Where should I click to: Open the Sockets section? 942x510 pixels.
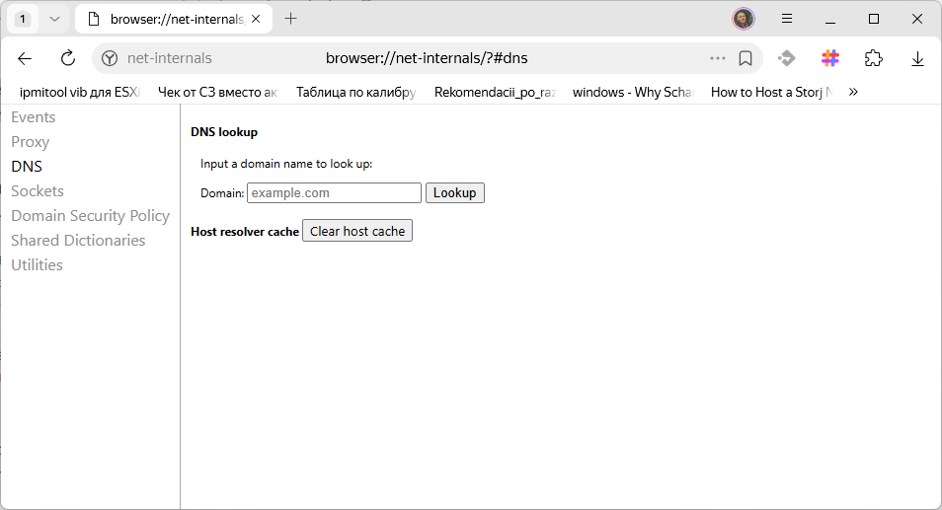pos(38,190)
